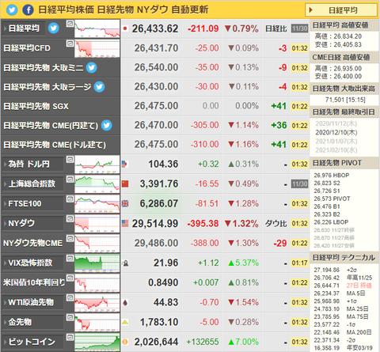Click the 日経平均 テクニカル panel heading
380x352 pixels.
point(344,258)
